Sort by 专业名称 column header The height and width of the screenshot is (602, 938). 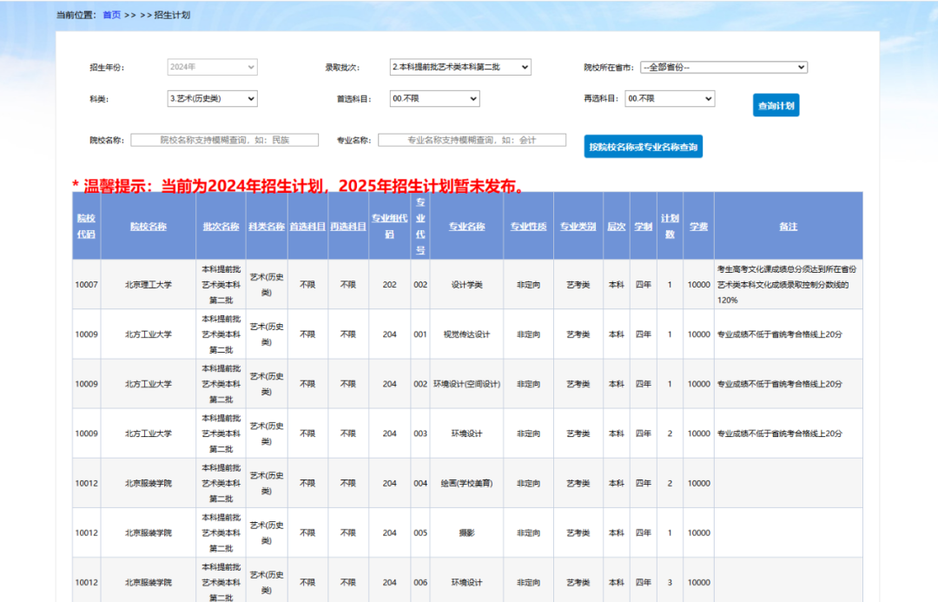pyautogui.click(x=466, y=227)
